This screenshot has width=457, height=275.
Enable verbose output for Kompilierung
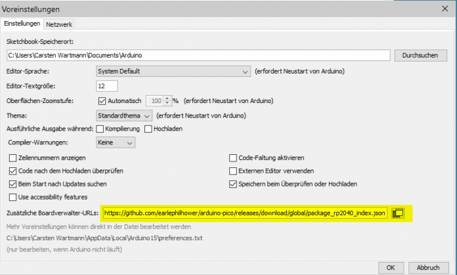click(100, 129)
